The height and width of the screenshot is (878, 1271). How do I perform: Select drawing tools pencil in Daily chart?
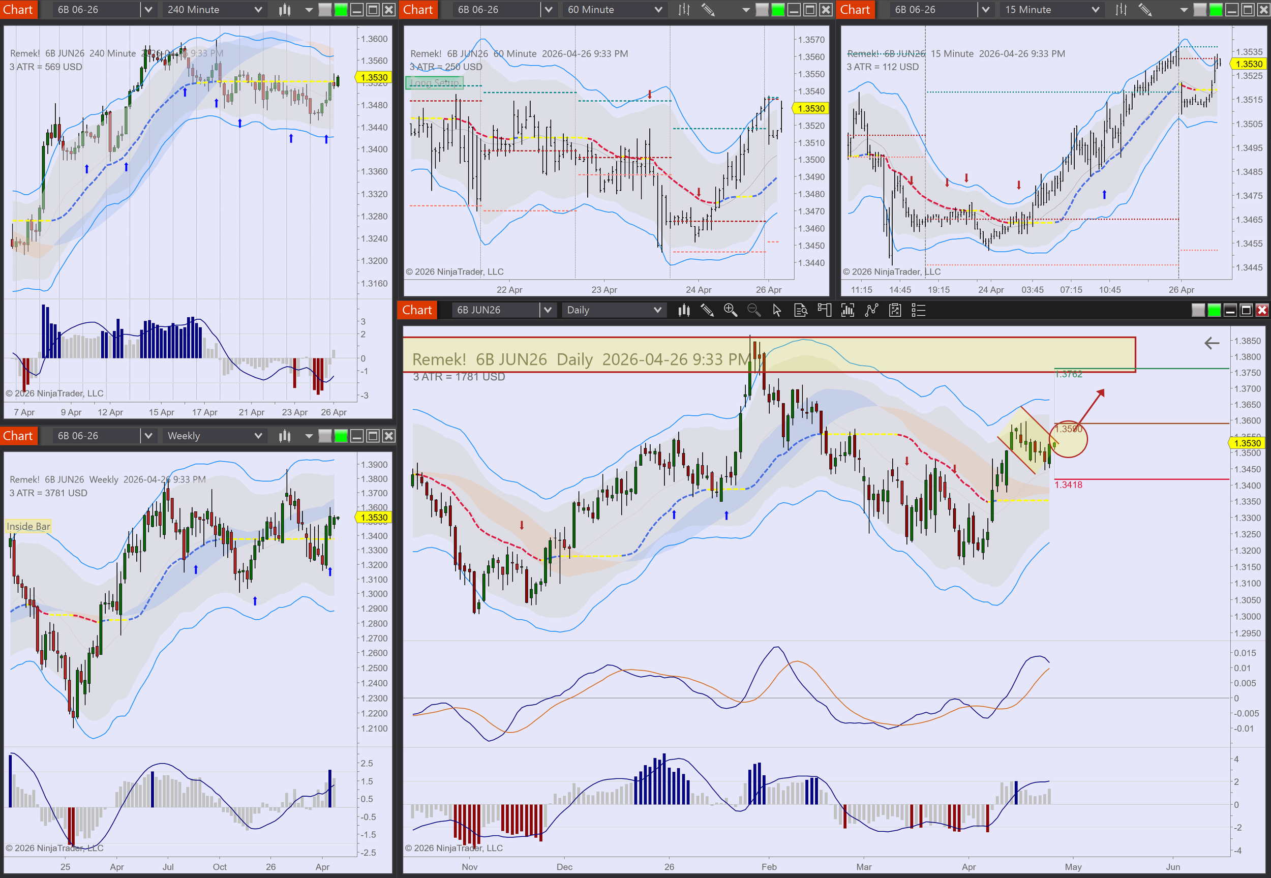coord(707,310)
